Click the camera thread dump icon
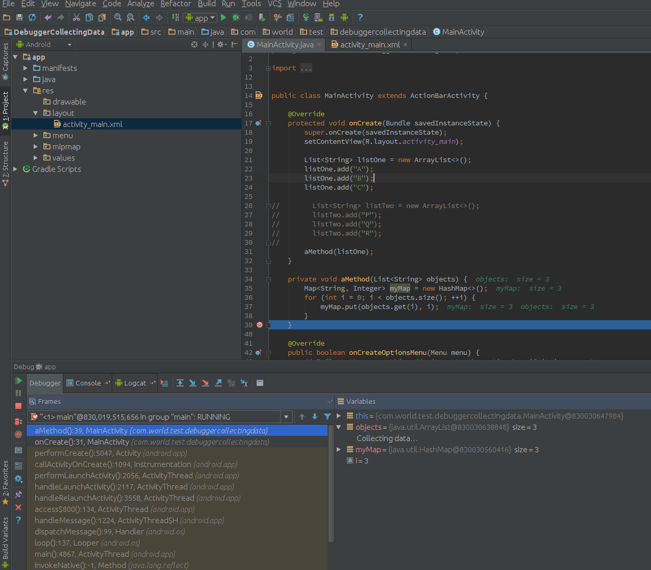The height and width of the screenshot is (570, 651). click(18, 450)
